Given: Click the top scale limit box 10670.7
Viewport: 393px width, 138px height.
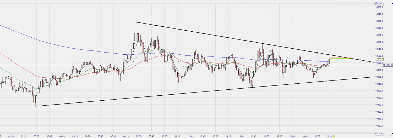Looking at the screenshot, I should [379, 3].
